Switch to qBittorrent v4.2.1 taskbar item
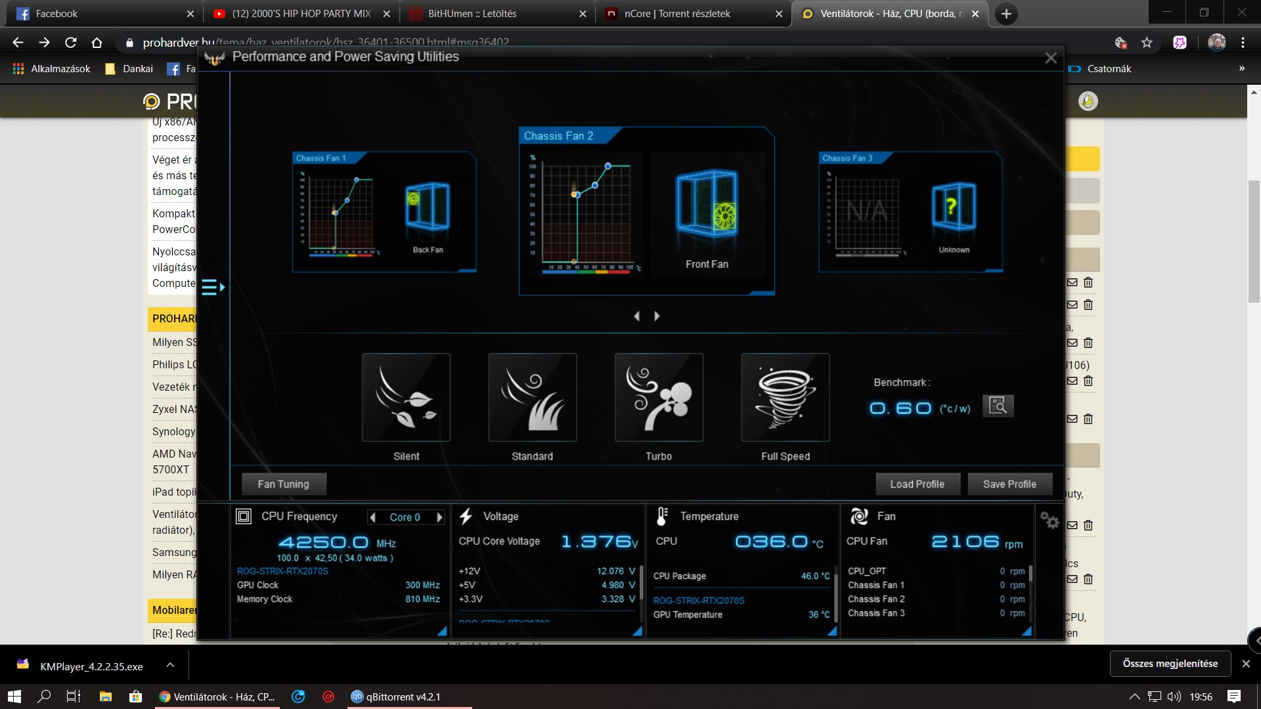 point(409,697)
